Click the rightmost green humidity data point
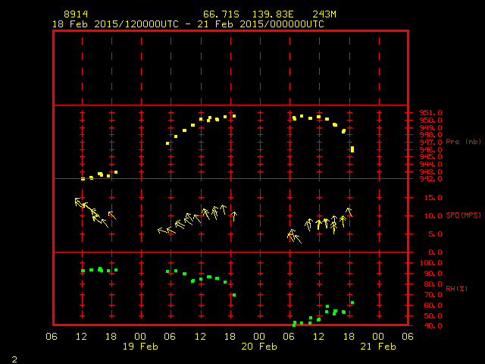Screen dimensions: 485x364 pyautogui.click(x=352, y=303)
